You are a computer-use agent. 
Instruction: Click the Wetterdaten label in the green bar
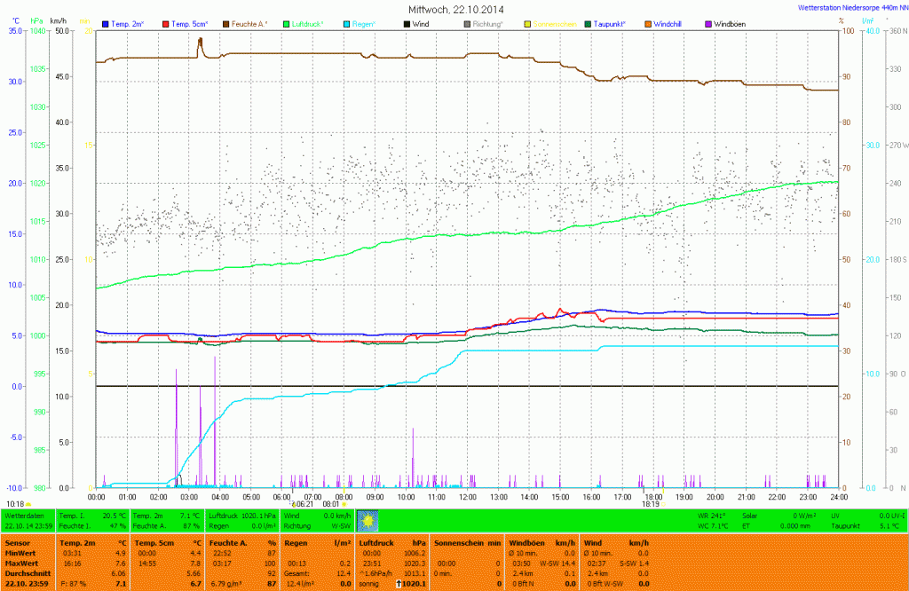click(21, 515)
